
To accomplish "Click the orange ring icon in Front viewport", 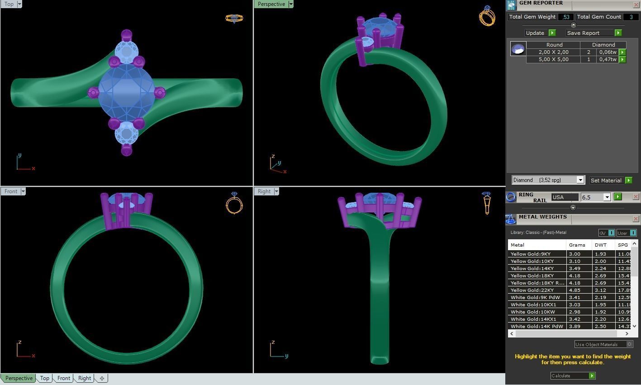I will coord(234,203).
